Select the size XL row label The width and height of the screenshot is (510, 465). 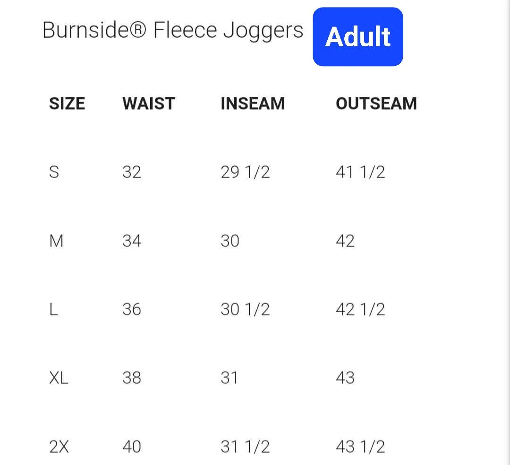click(59, 378)
